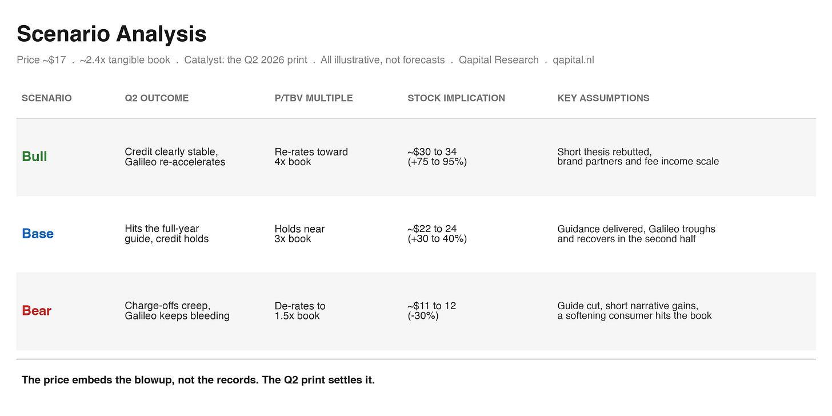Image resolution: width=832 pixels, height=416 pixels.
Task: Click 'Holds near 3x book' cell
Action: pyautogui.click(x=299, y=234)
